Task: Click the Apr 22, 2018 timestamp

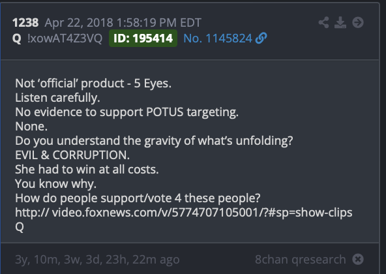Action: (123, 23)
